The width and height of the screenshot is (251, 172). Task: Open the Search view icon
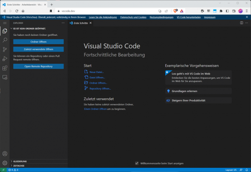pos(5,40)
